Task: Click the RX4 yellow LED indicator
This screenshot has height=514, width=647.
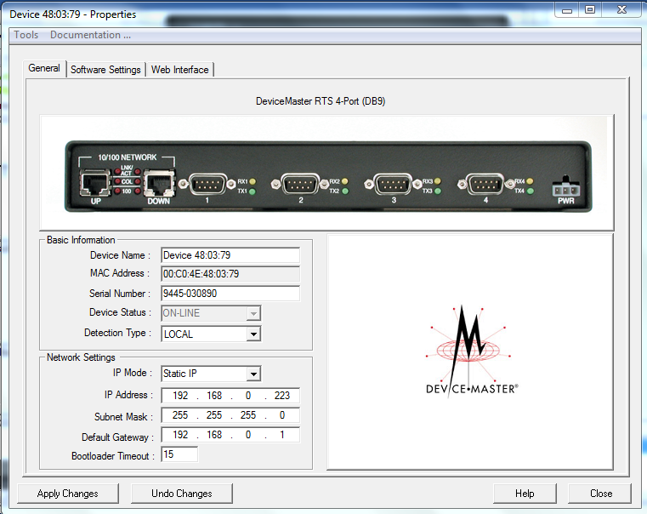Action: click(530, 181)
